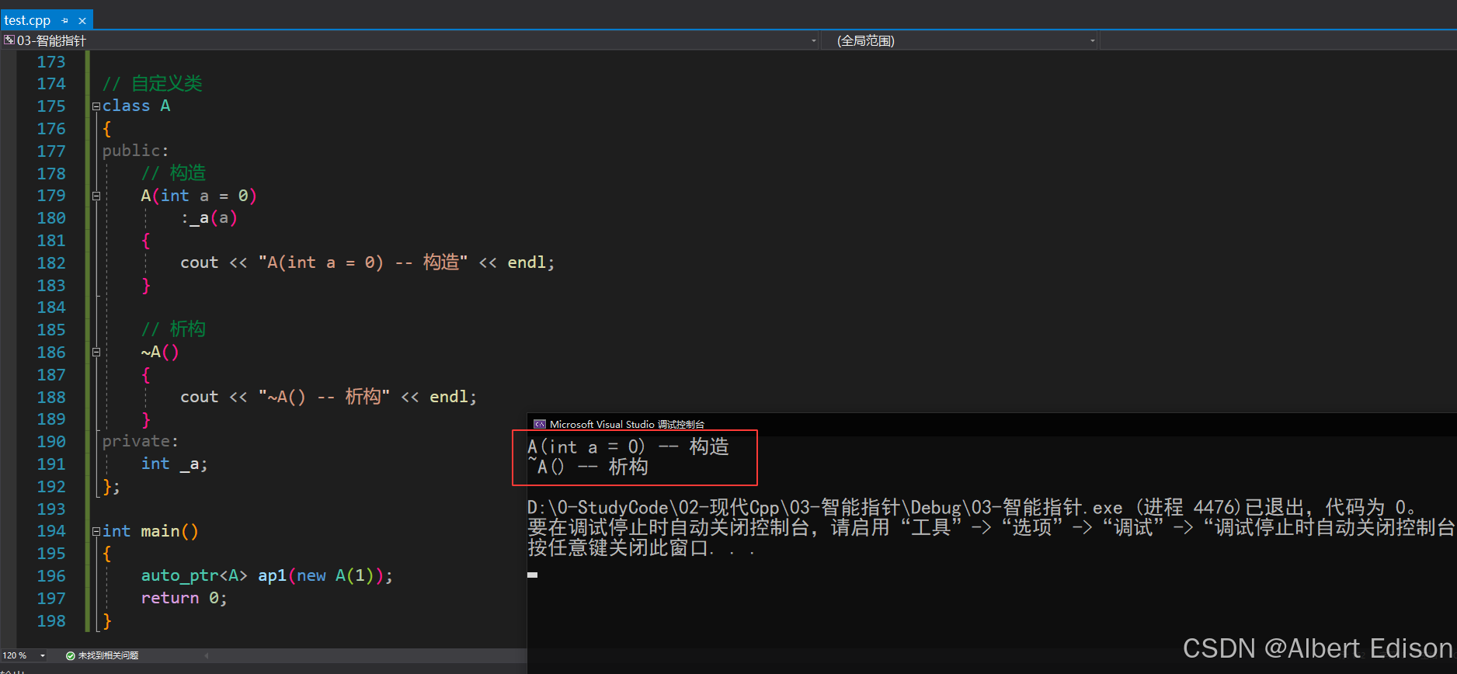Screen dimensions: 1457x674
Task: Pin the test.cpp tab
Action: point(65,21)
